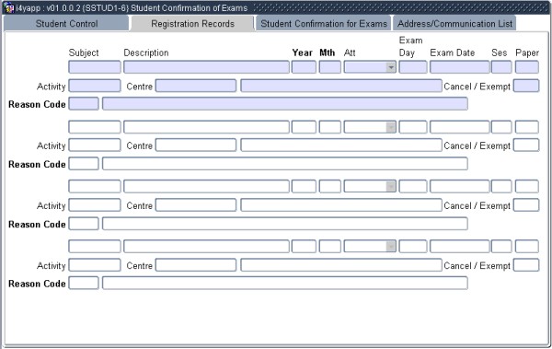The image size is (552, 349).
Task: Click third record Reason Code field
Action: pos(84,224)
